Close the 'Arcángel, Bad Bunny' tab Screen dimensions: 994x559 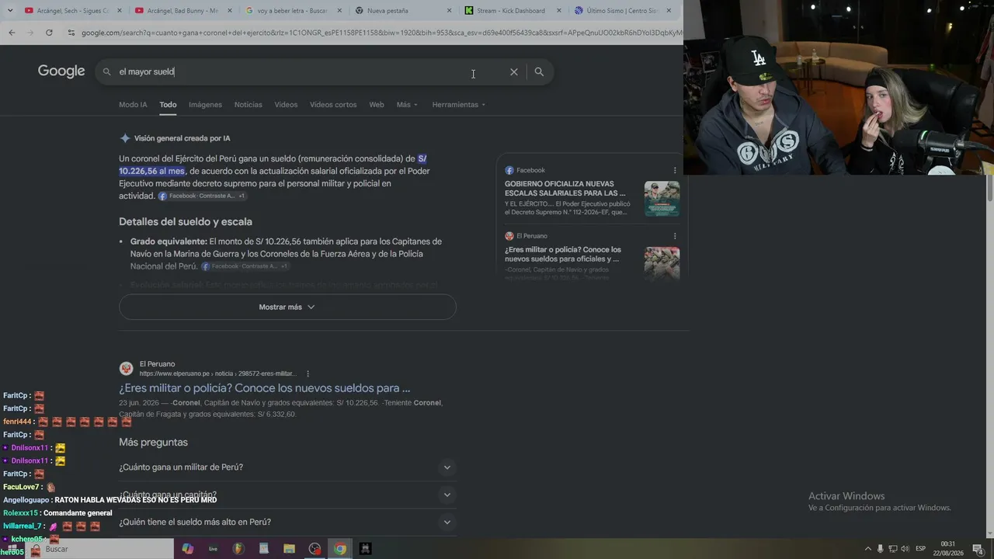228,11
